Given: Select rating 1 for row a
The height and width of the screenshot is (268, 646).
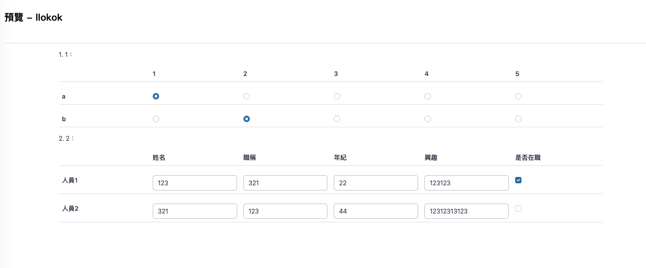Looking at the screenshot, I should pos(156,96).
